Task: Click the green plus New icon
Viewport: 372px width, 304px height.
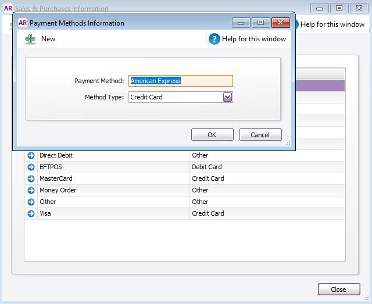Action: [x=30, y=39]
